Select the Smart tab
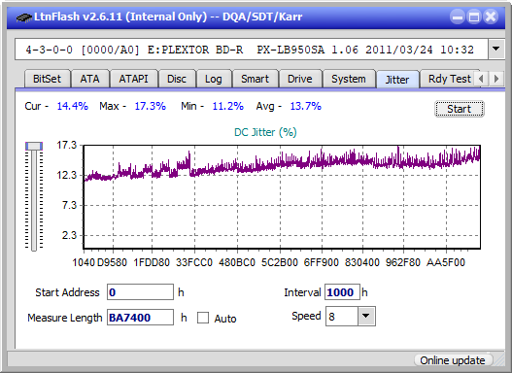 (x=255, y=79)
